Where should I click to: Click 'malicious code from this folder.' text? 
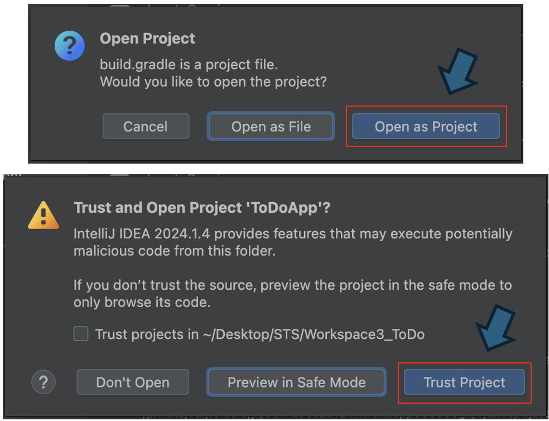click(175, 251)
